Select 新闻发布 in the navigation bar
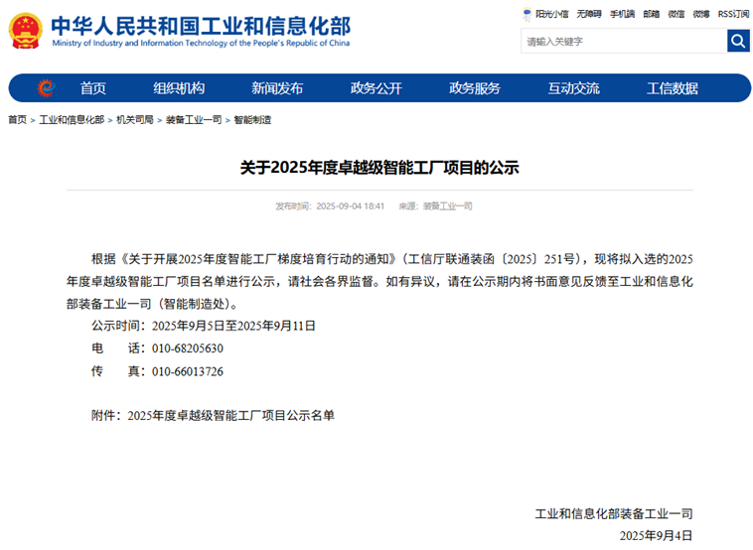Viewport: 753px width, 550px height. [277, 88]
